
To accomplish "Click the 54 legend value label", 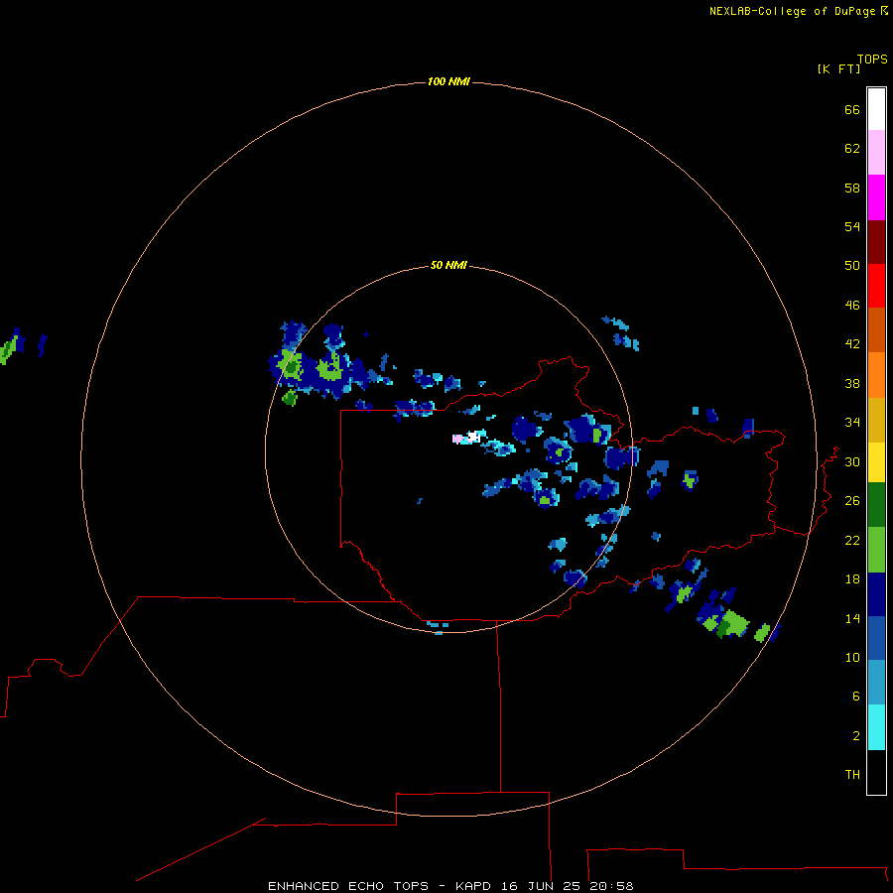I will coord(852,226).
